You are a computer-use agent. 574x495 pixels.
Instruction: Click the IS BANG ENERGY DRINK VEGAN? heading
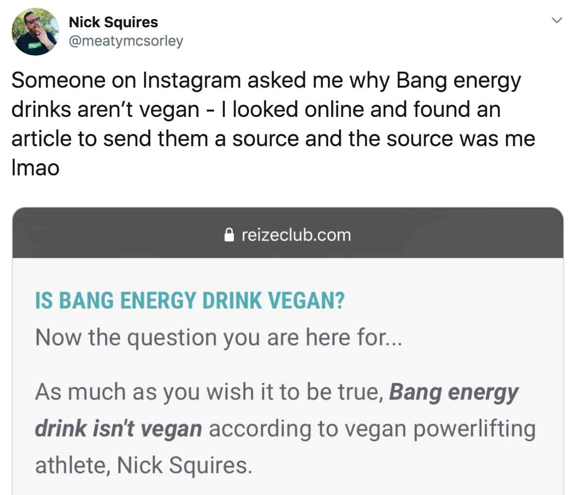190,301
